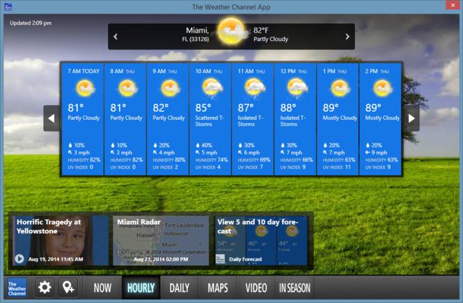Click the 88° temperature at 12 PM

pyautogui.click(x=288, y=108)
